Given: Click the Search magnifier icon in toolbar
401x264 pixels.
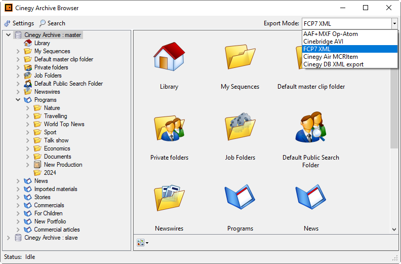Looking at the screenshot, I should (42, 23).
